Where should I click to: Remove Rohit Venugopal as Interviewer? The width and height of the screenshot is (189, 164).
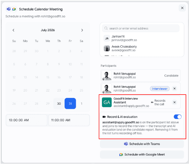(x=174, y=88)
